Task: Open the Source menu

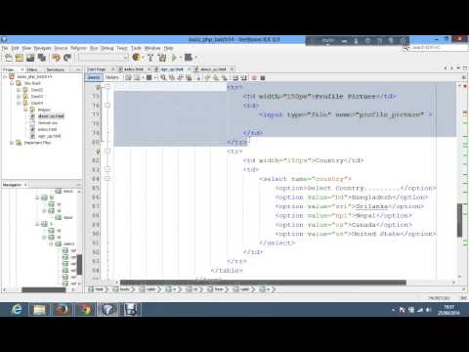Action: point(61,48)
